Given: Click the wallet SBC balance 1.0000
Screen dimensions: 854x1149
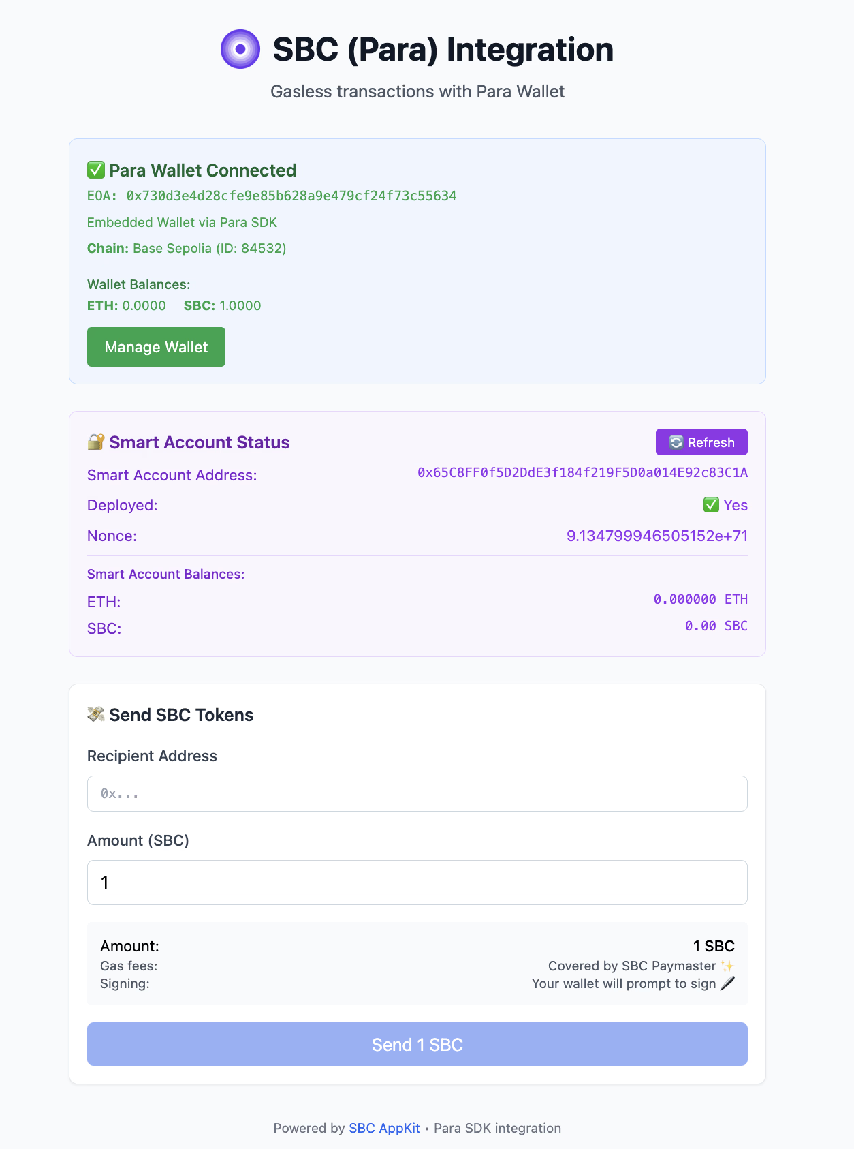Looking at the screenshot, I should click(x=240, y=305).
